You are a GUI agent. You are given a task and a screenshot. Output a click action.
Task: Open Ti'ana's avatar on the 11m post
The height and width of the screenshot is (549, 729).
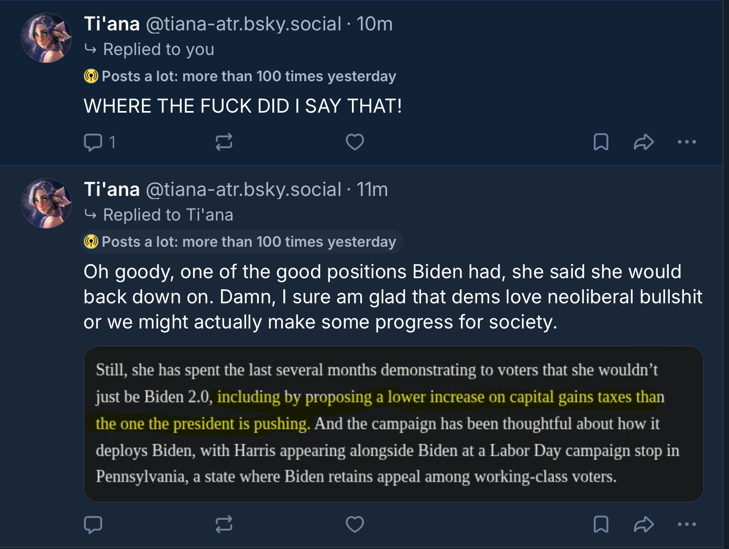[x=46, y=203]
